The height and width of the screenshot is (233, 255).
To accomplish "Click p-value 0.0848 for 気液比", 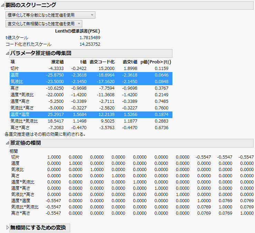I will [x=161, y=82].
